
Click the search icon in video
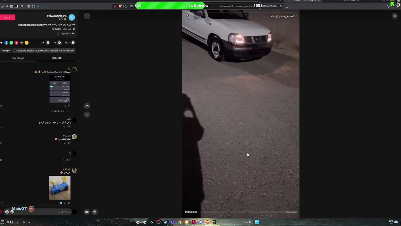pos(189,16)
